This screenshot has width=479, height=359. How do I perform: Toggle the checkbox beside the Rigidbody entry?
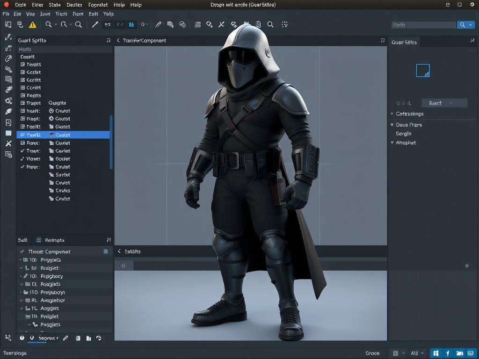(x=21, y=276)
